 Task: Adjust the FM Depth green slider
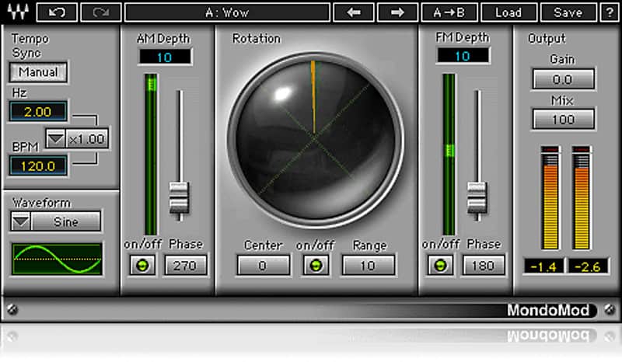pyautogui.click(x=449, y=154)
